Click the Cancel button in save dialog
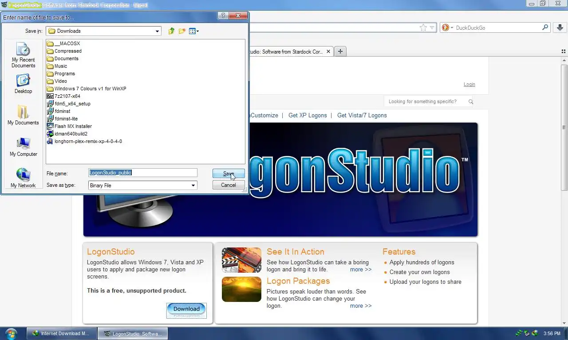568x340 pixels. (x=229, y=185)
